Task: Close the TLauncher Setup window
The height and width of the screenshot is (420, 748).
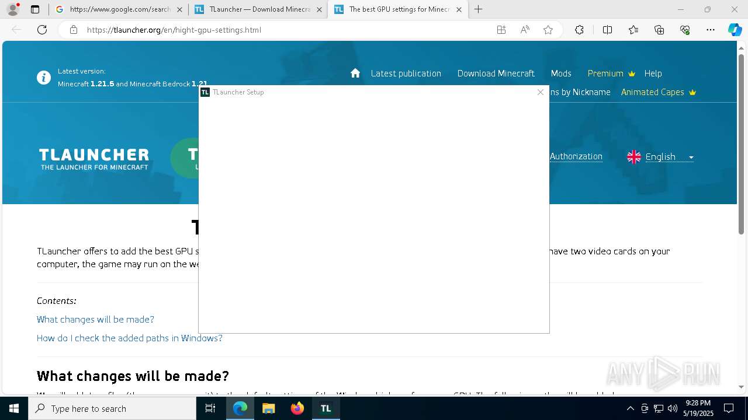Action: (541, 92)
